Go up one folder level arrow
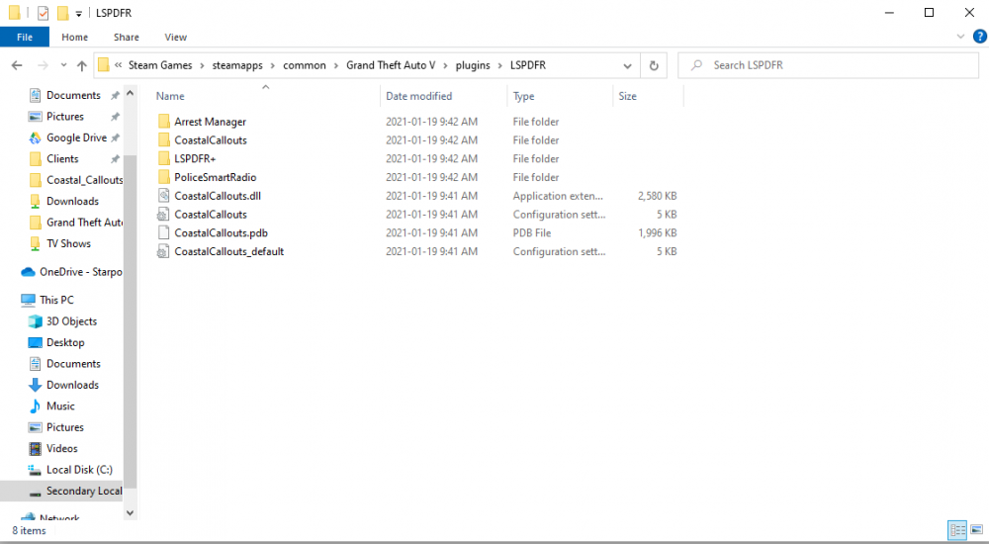 82,65
